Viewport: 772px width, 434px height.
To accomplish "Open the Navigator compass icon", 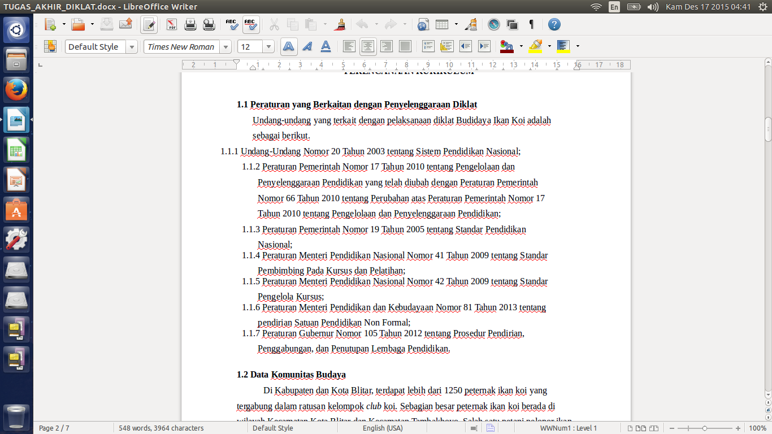I will [494, 24].
